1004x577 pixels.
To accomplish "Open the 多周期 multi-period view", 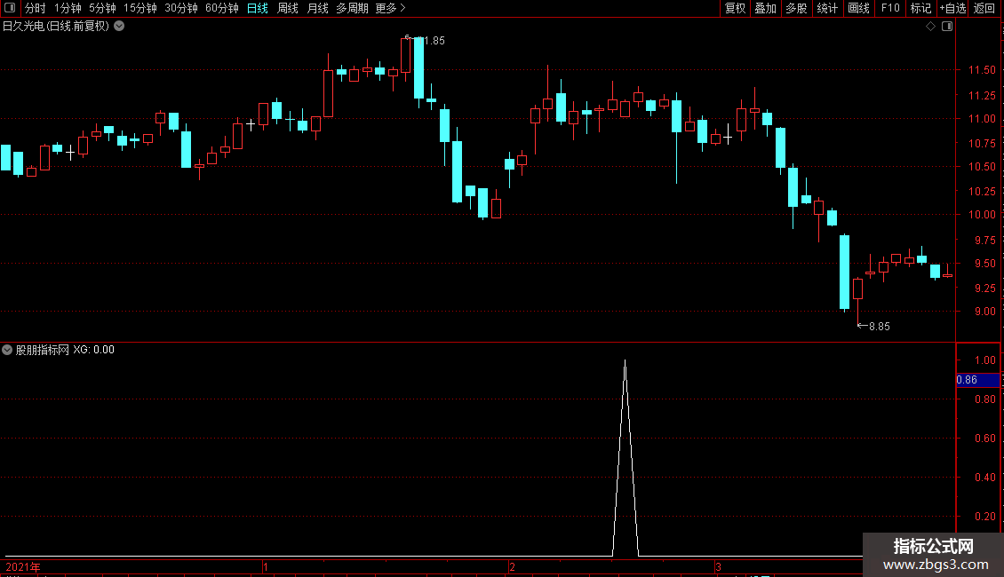I will 352,8.
